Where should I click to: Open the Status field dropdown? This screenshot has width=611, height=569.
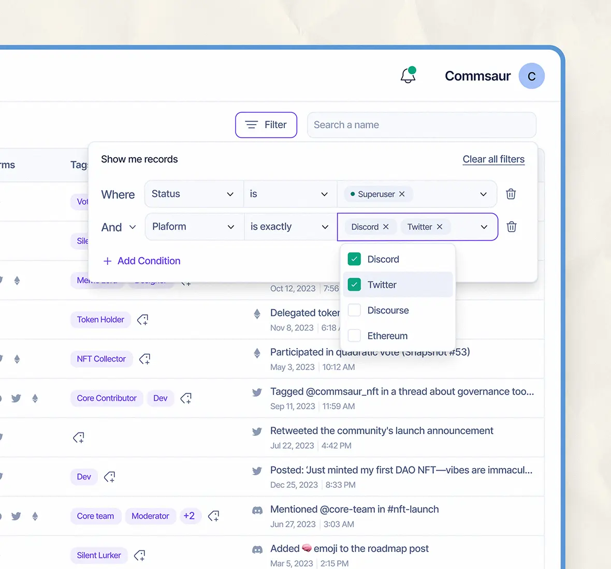pos(194,194)
